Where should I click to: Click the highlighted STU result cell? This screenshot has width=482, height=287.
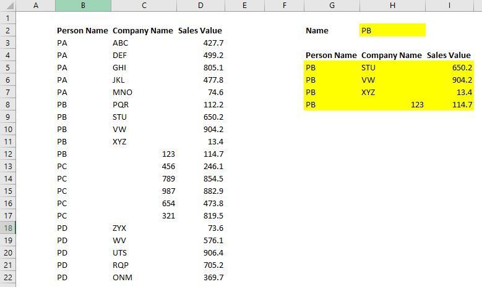(392, 67)
